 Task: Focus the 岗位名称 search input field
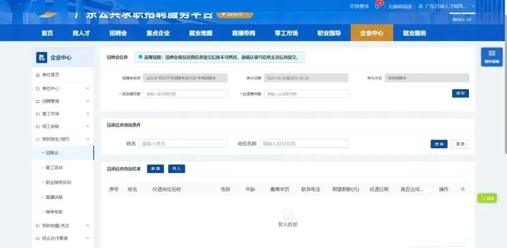(x=304, y=144)
